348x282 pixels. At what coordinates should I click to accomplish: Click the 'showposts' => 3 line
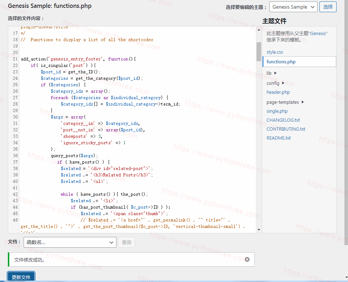click(81, 136)
